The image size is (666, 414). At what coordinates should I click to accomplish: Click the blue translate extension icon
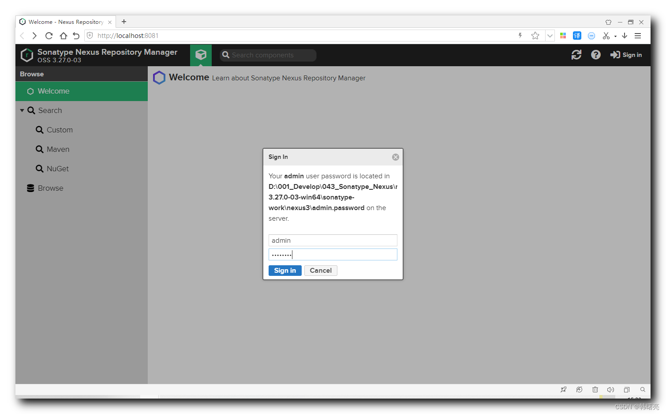pyautogui.click(x=577, y=36)
